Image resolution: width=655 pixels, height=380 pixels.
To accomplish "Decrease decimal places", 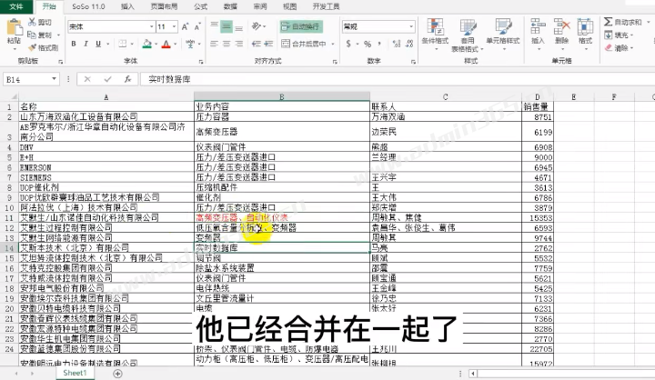I will (409, 44).
